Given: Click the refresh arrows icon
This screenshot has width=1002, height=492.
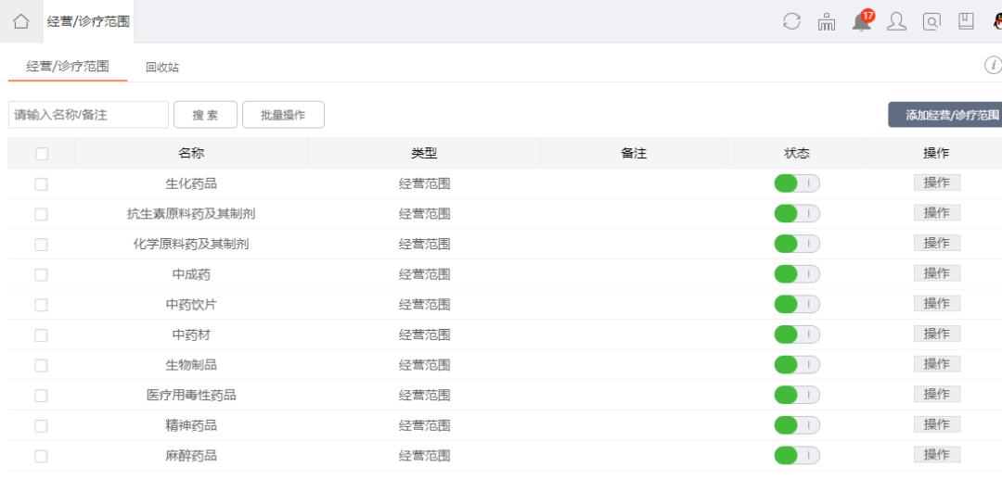Looking at the screenshot, I should pos(791,21).
